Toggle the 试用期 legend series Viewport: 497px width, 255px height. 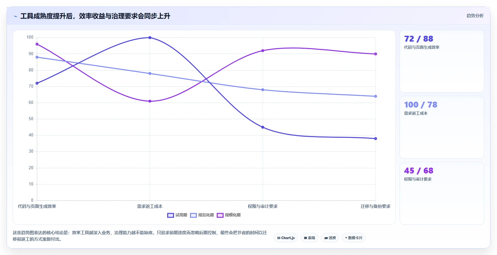click(177, 215)
